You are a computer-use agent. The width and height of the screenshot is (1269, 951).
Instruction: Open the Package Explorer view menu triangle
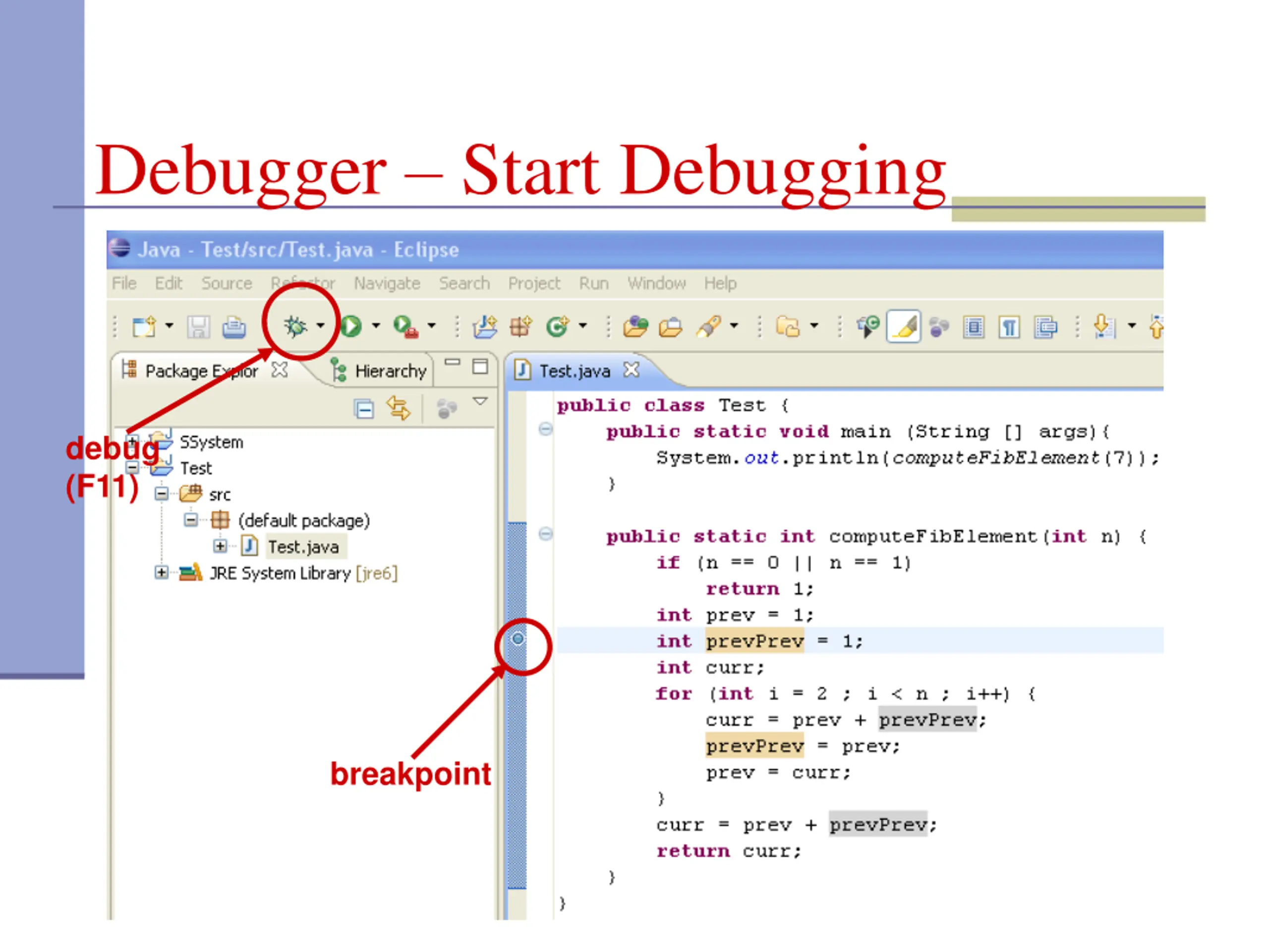[480, 401]
